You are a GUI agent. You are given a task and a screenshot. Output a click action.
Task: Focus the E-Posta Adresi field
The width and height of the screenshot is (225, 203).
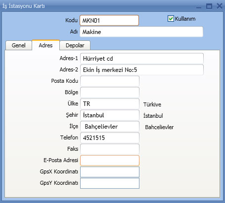coord(110,161)
